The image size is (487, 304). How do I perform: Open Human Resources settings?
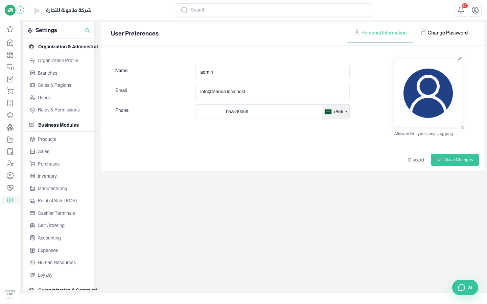pyautogui.click(x=56, y=262)
